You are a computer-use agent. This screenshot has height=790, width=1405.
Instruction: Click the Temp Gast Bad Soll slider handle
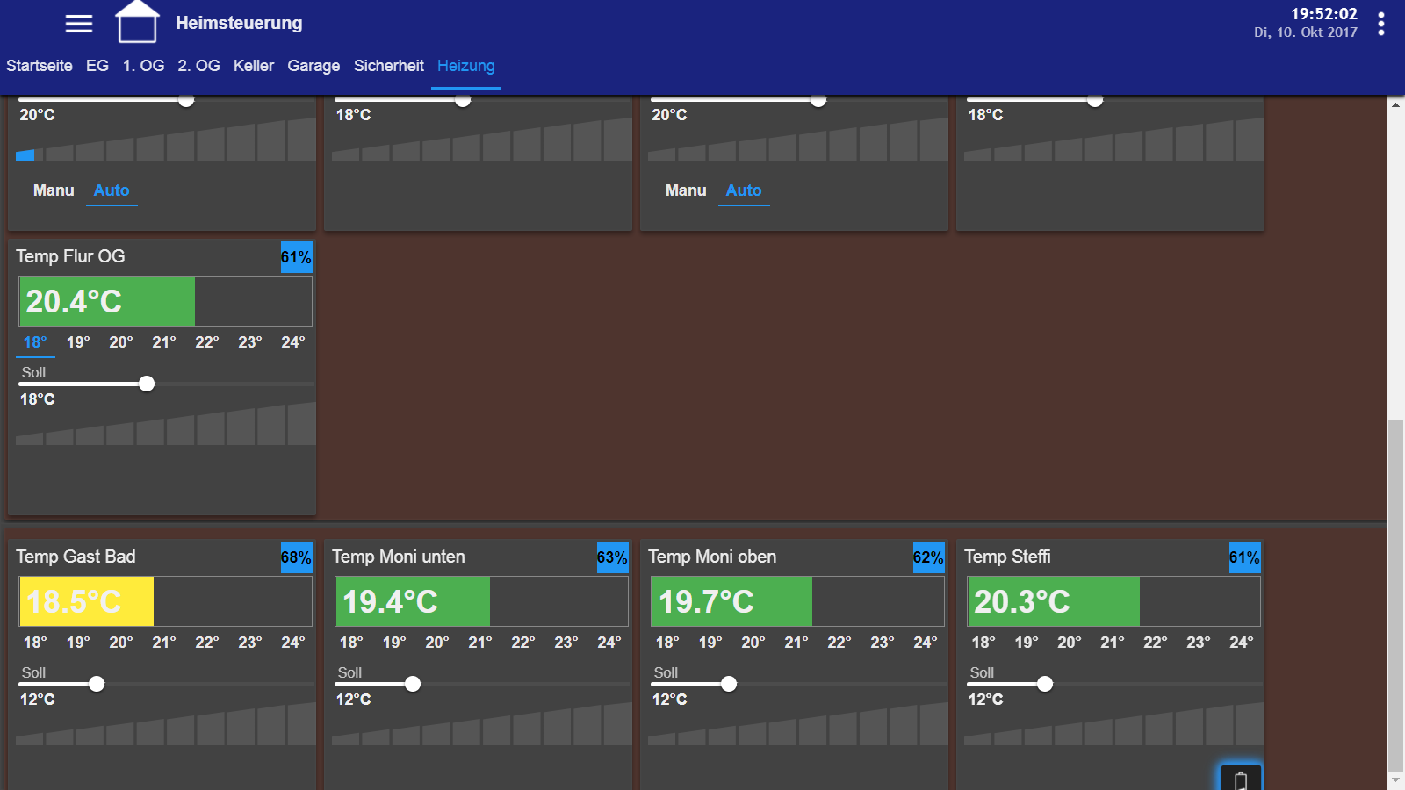coord(97,684)
